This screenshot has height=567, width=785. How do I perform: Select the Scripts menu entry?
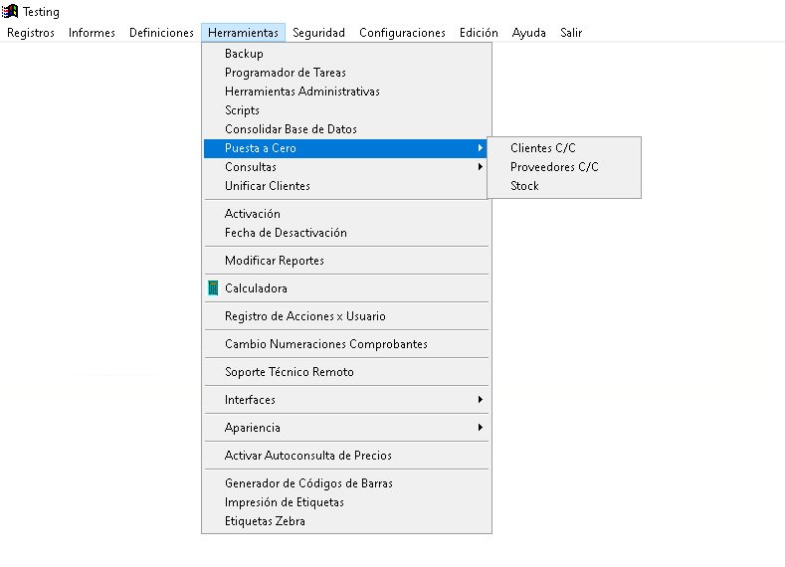pos(242,110)
